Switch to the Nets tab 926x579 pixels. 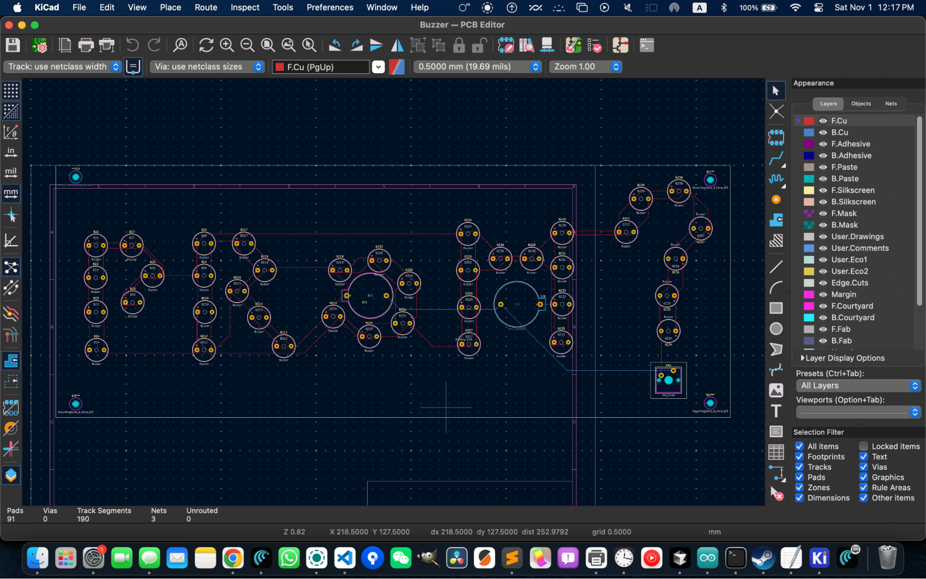[891, 104]
